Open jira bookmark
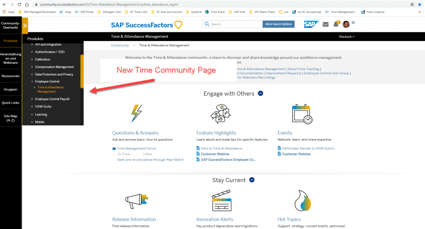Screen dimensions: 425x229 point(283,12)
